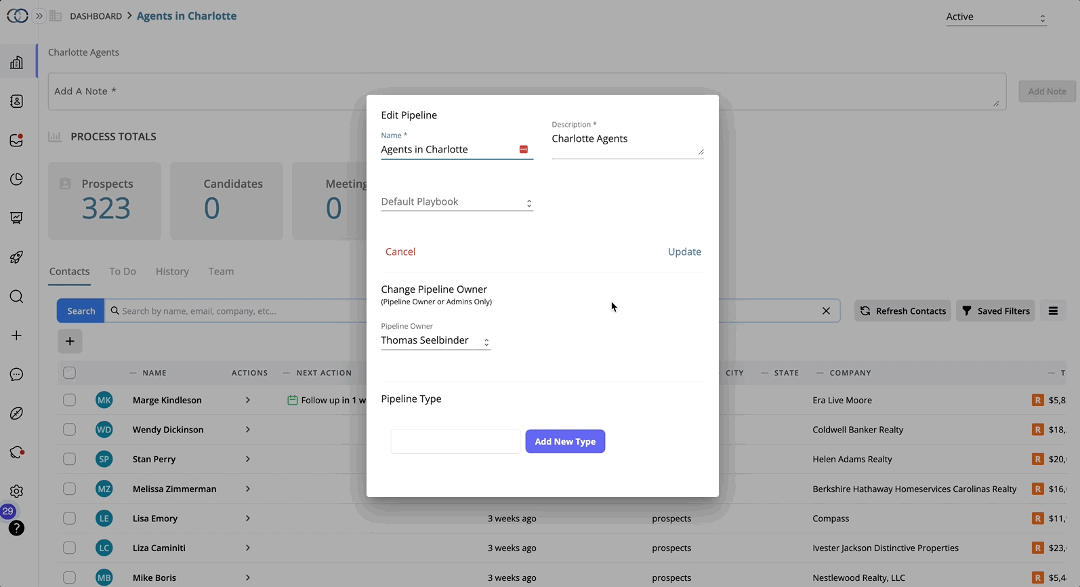Viewport: 1080px width, 587px height.
Task: Clear search with the X icon
Action: pos(826,311)
